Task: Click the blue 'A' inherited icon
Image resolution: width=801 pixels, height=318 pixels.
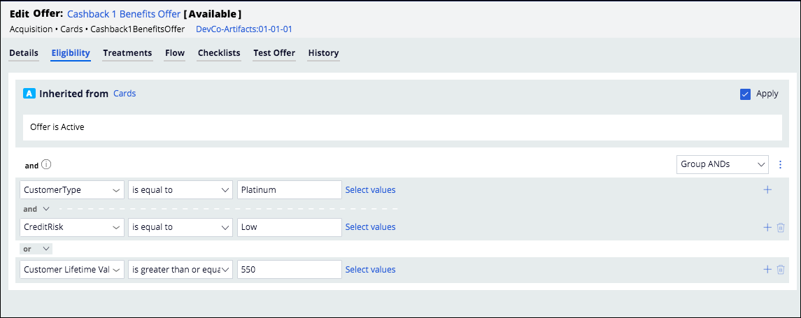Action: click(29, 94)
